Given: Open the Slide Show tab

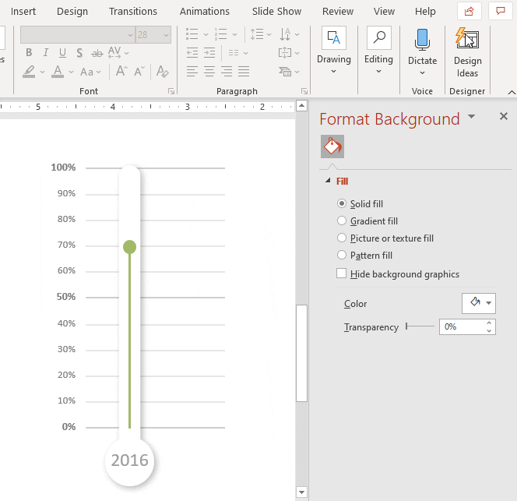Looking at the screenshot, I should [276, 12].
